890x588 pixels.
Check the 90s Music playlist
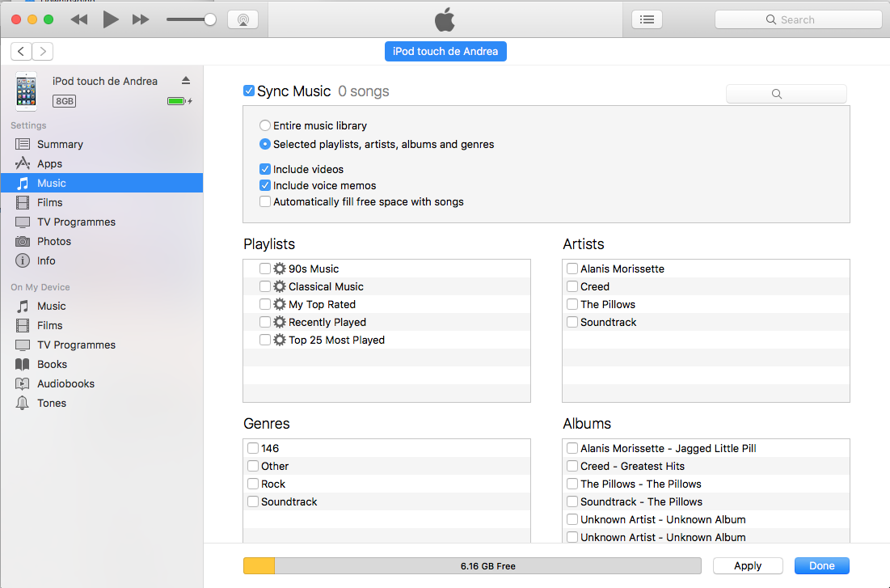(x=264, y=269)
